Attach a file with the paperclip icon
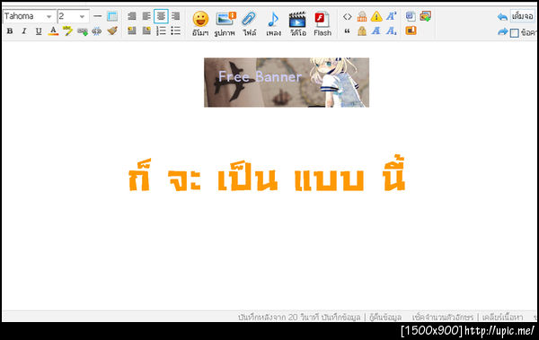The image size is (539, 340). pos(249,23)
